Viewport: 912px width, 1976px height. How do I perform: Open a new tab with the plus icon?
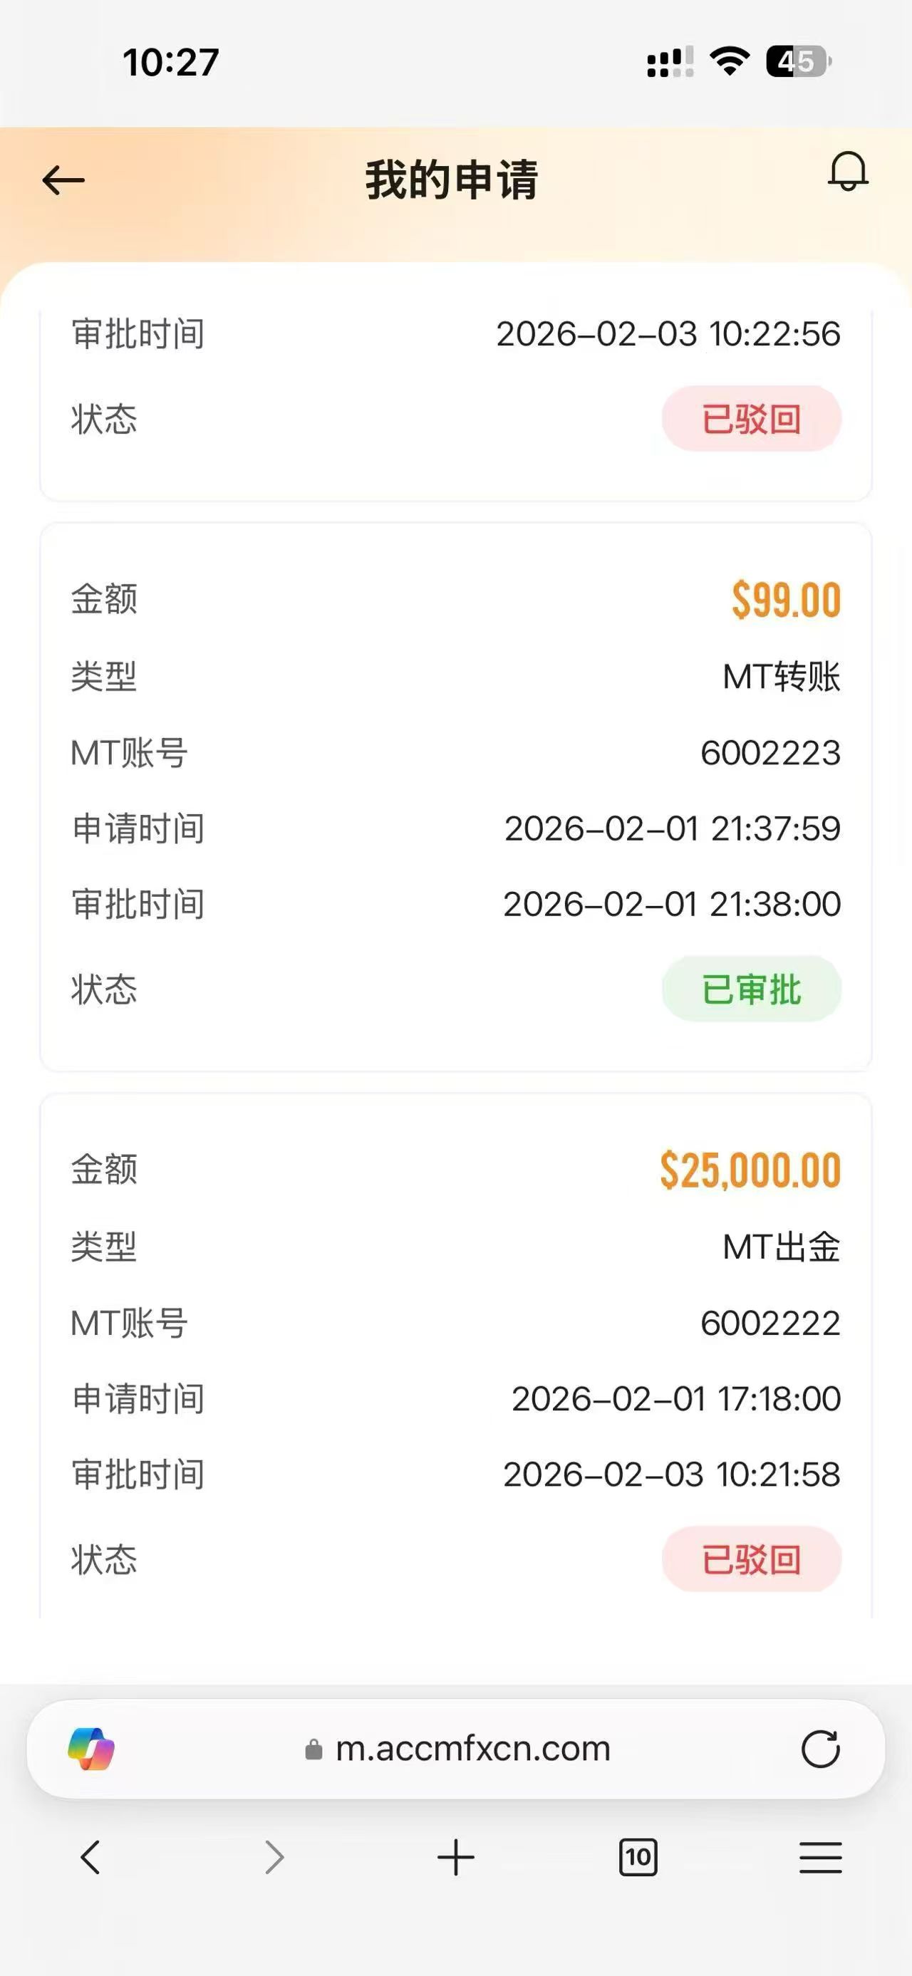(x=455, y=1857)
